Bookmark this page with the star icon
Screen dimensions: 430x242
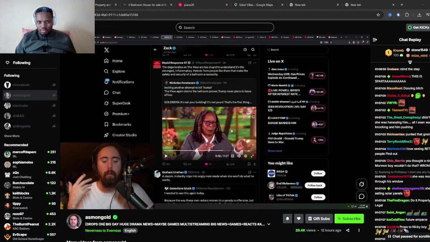(378, 15)
